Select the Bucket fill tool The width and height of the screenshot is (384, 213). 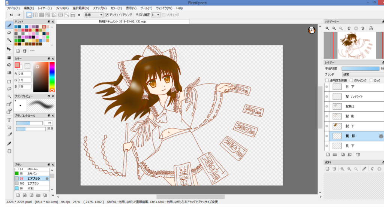(9, 65)
